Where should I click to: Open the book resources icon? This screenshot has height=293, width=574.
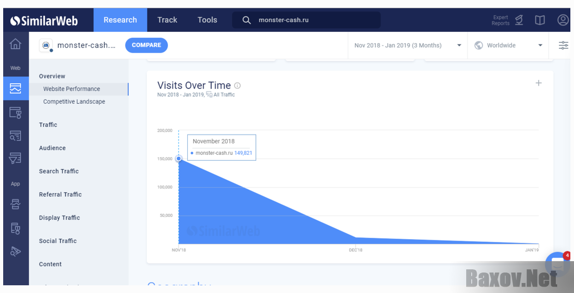click(540, 20)
